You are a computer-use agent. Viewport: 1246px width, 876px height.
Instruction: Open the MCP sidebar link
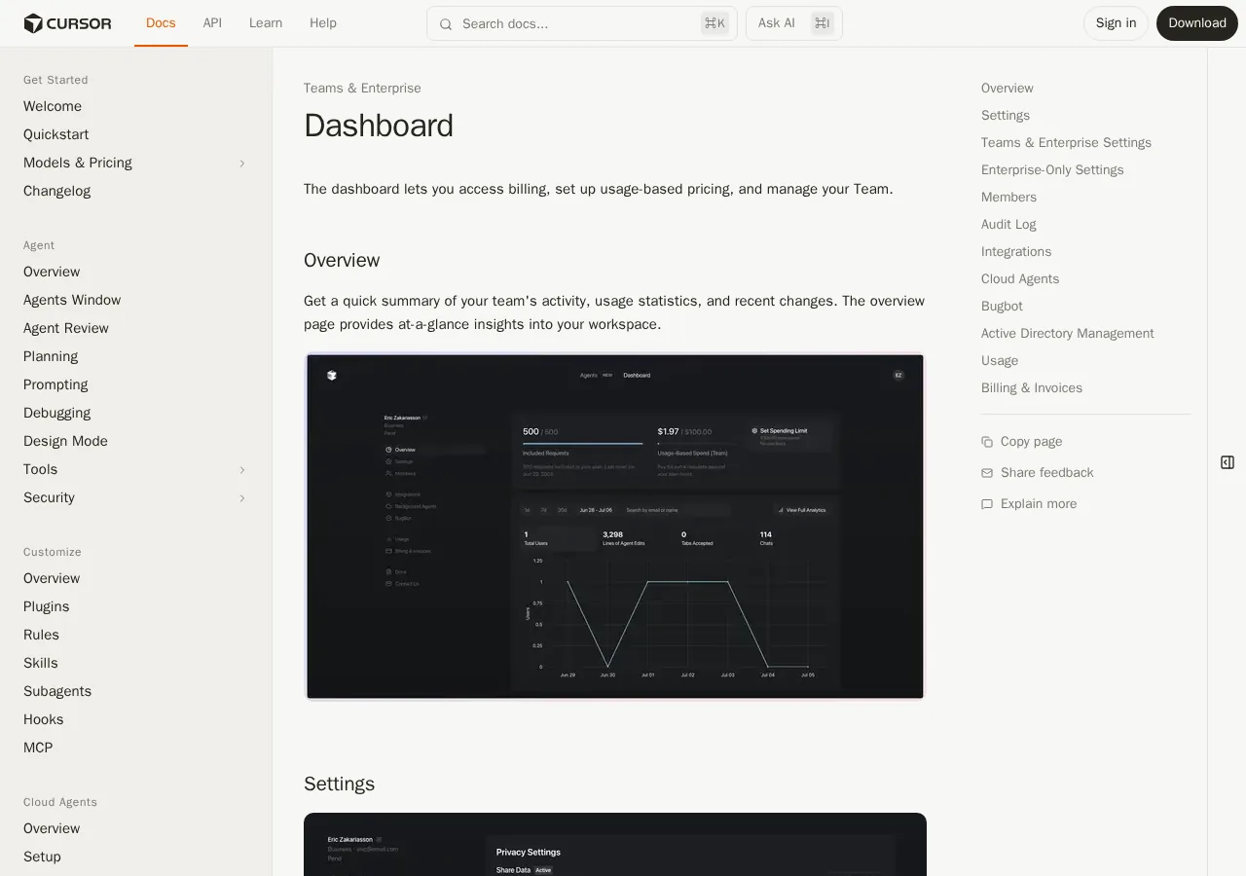tap(38, 748)
